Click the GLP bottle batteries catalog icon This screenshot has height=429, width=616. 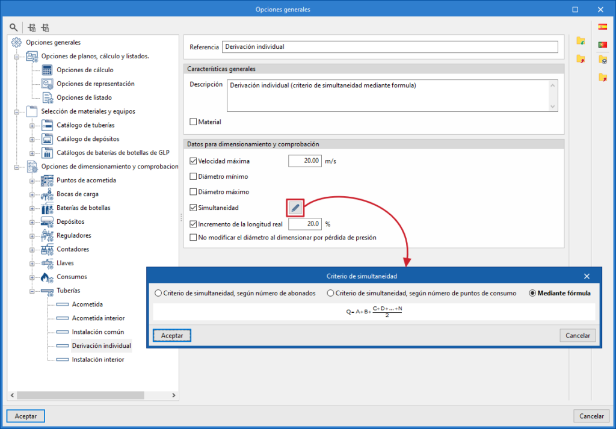coord(47,153)
